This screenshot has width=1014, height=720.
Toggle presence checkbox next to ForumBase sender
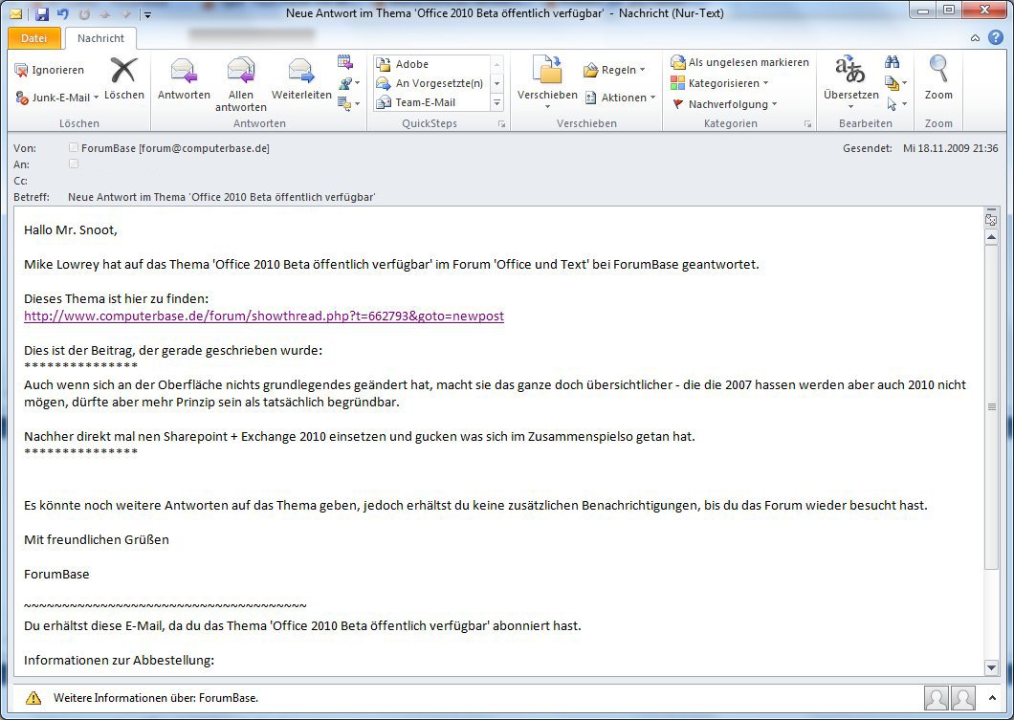pyautogui.click(x=74, y=148)
